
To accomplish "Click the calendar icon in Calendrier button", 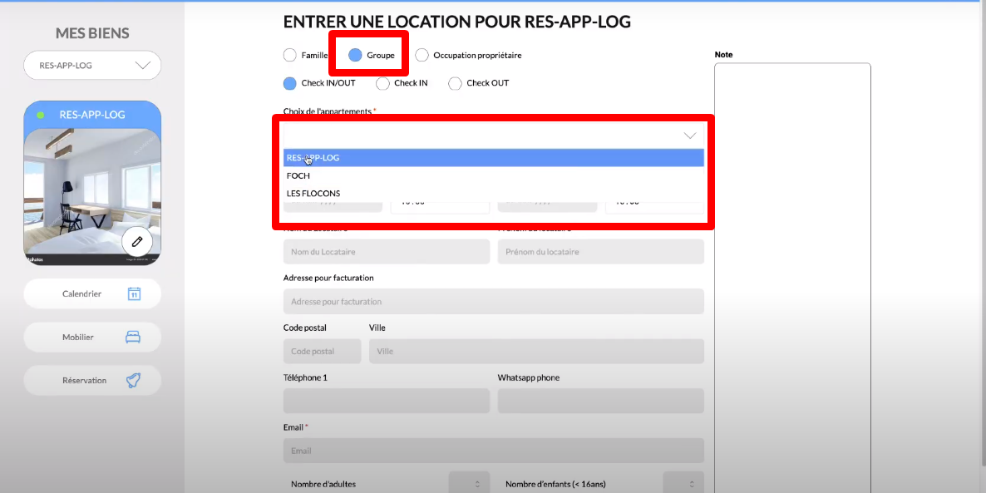I will point(134,293).
